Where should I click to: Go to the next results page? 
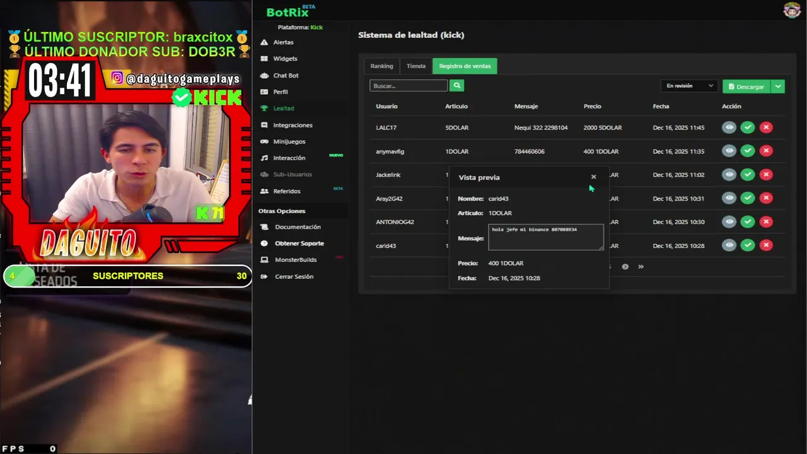(x=625, y=267)
